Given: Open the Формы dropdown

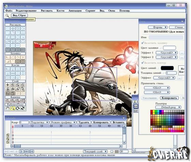Looking at the screenshot, I should (x=158, y=27).
